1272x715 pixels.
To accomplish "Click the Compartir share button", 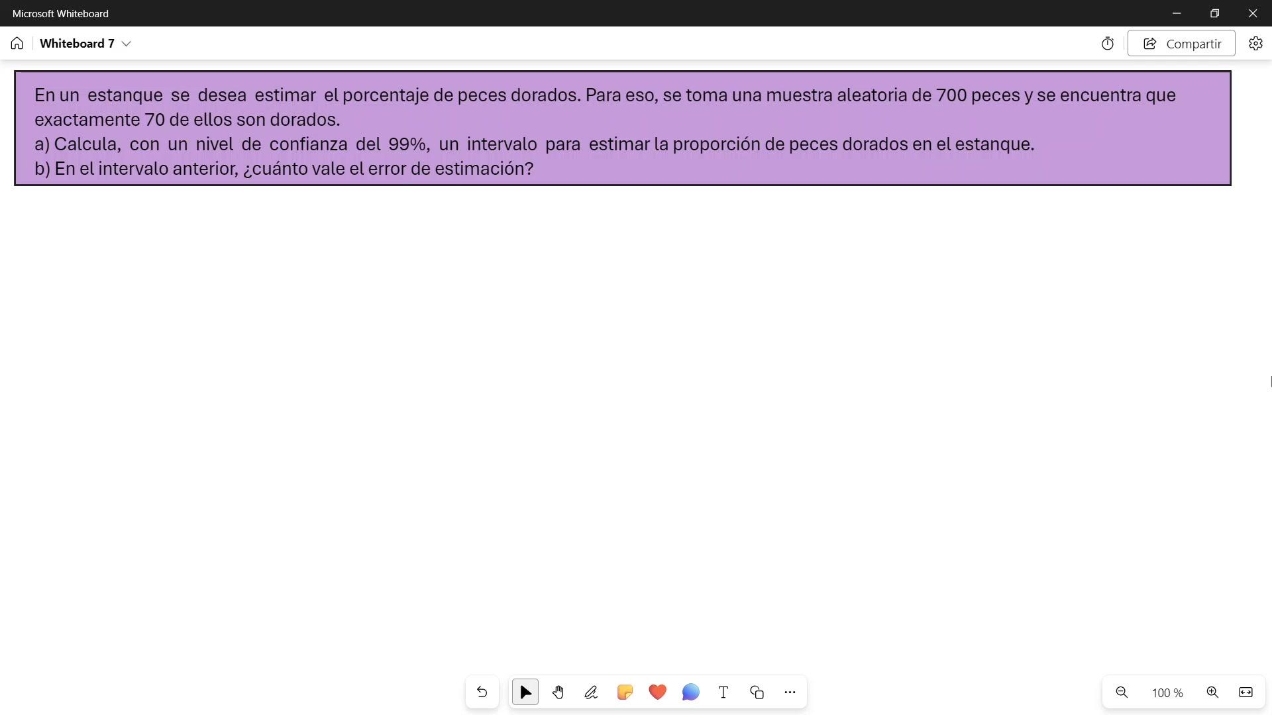I will (1181, 44).
